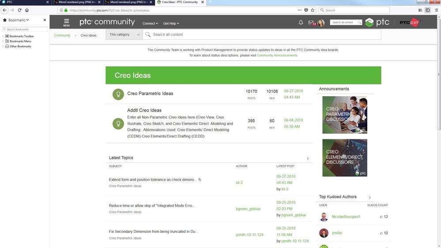
Task: Toggle the sidebars toolbar button
Action: pos(427,10)
